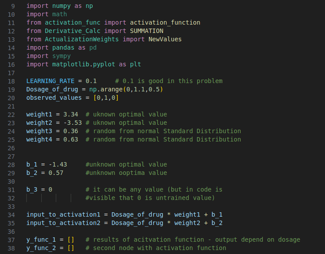Image resolution: width=325 pixels, height=254 pixels.
Task: Click line number 18 in the gutter
Action: pyautogui.click(x=11, y=81)
